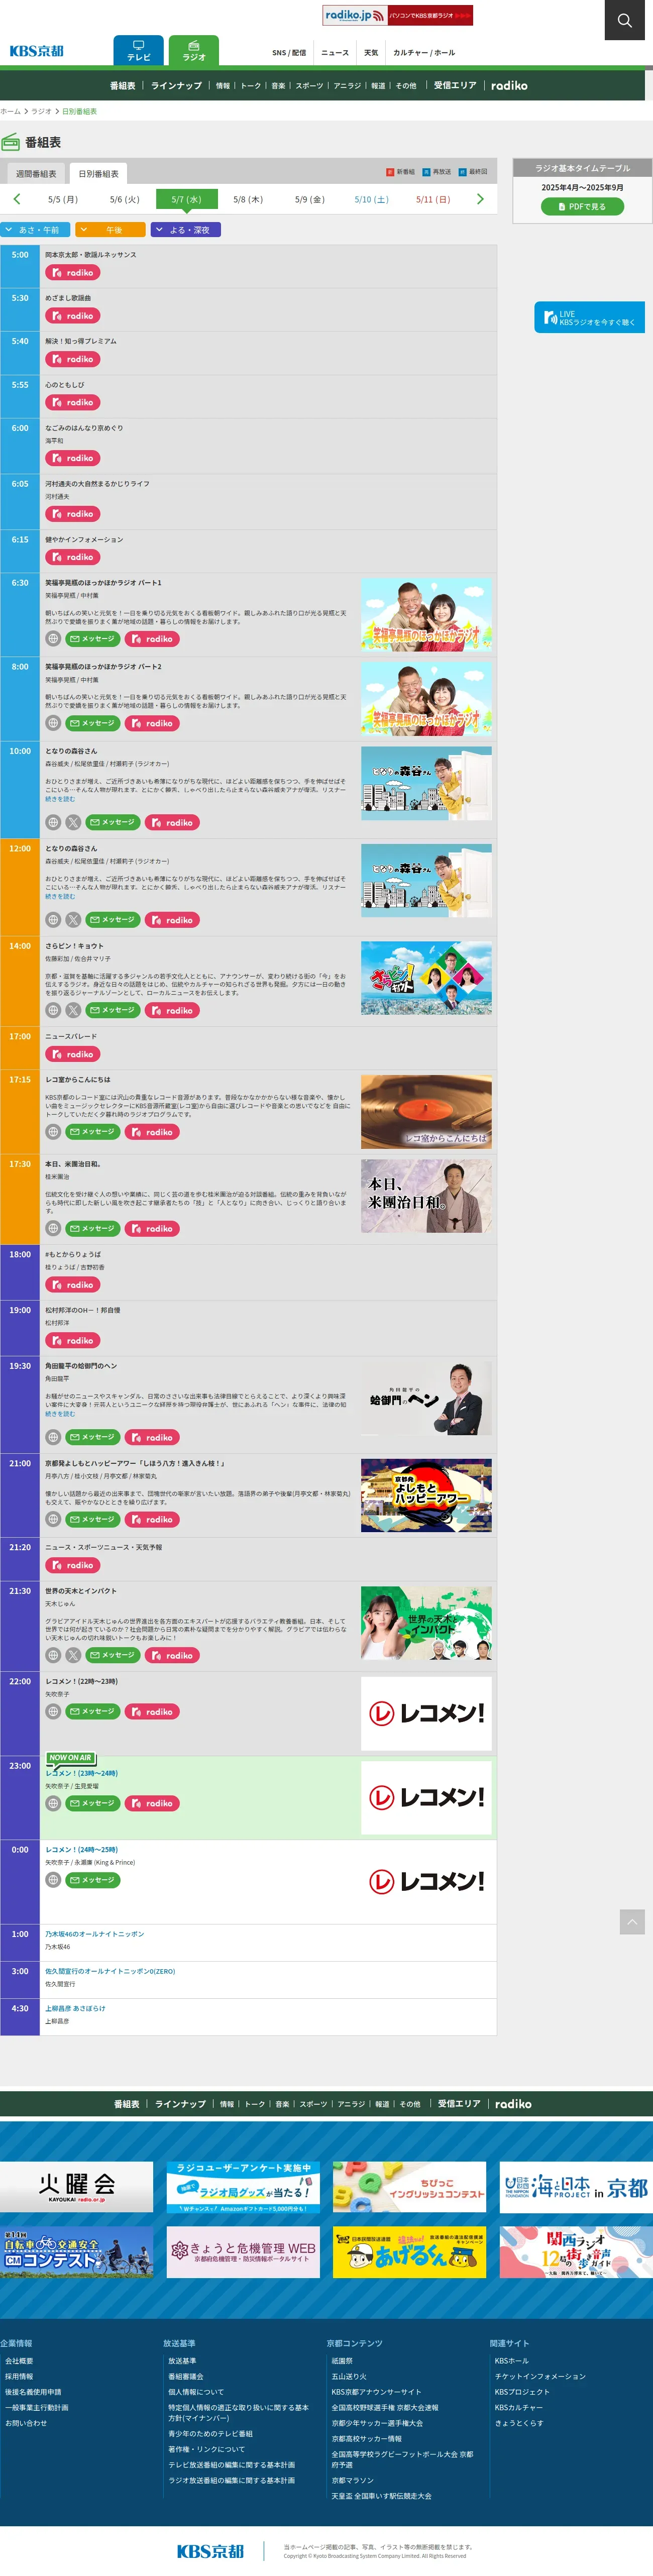Screen dimensions: 653x2576
Task: Open the PDFで見る timetable button
Action: 582,207
